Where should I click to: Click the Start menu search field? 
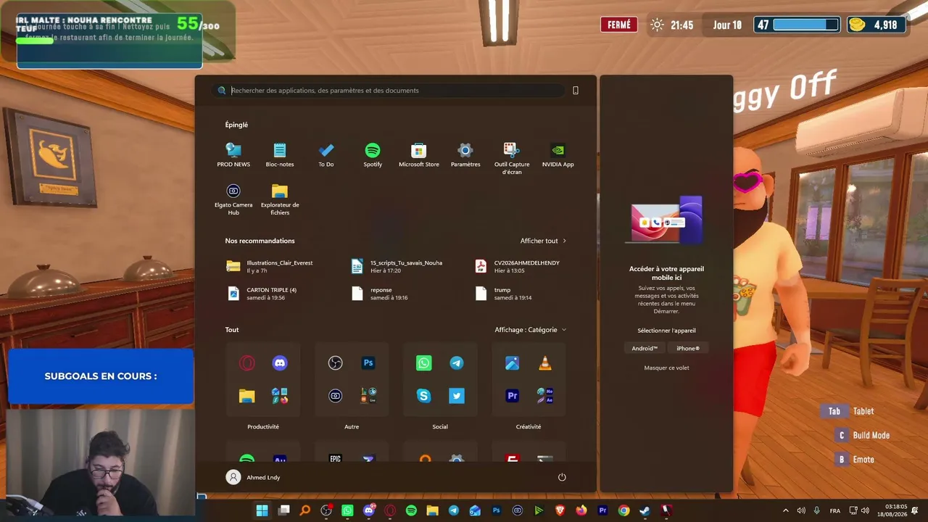point(390,91)
